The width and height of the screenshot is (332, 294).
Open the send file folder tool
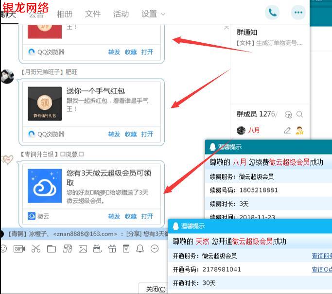tap(52, 249)
